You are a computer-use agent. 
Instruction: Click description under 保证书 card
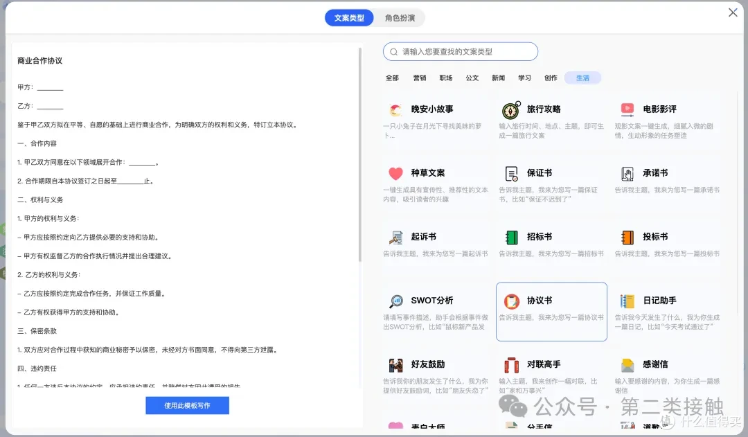[548, 195]
